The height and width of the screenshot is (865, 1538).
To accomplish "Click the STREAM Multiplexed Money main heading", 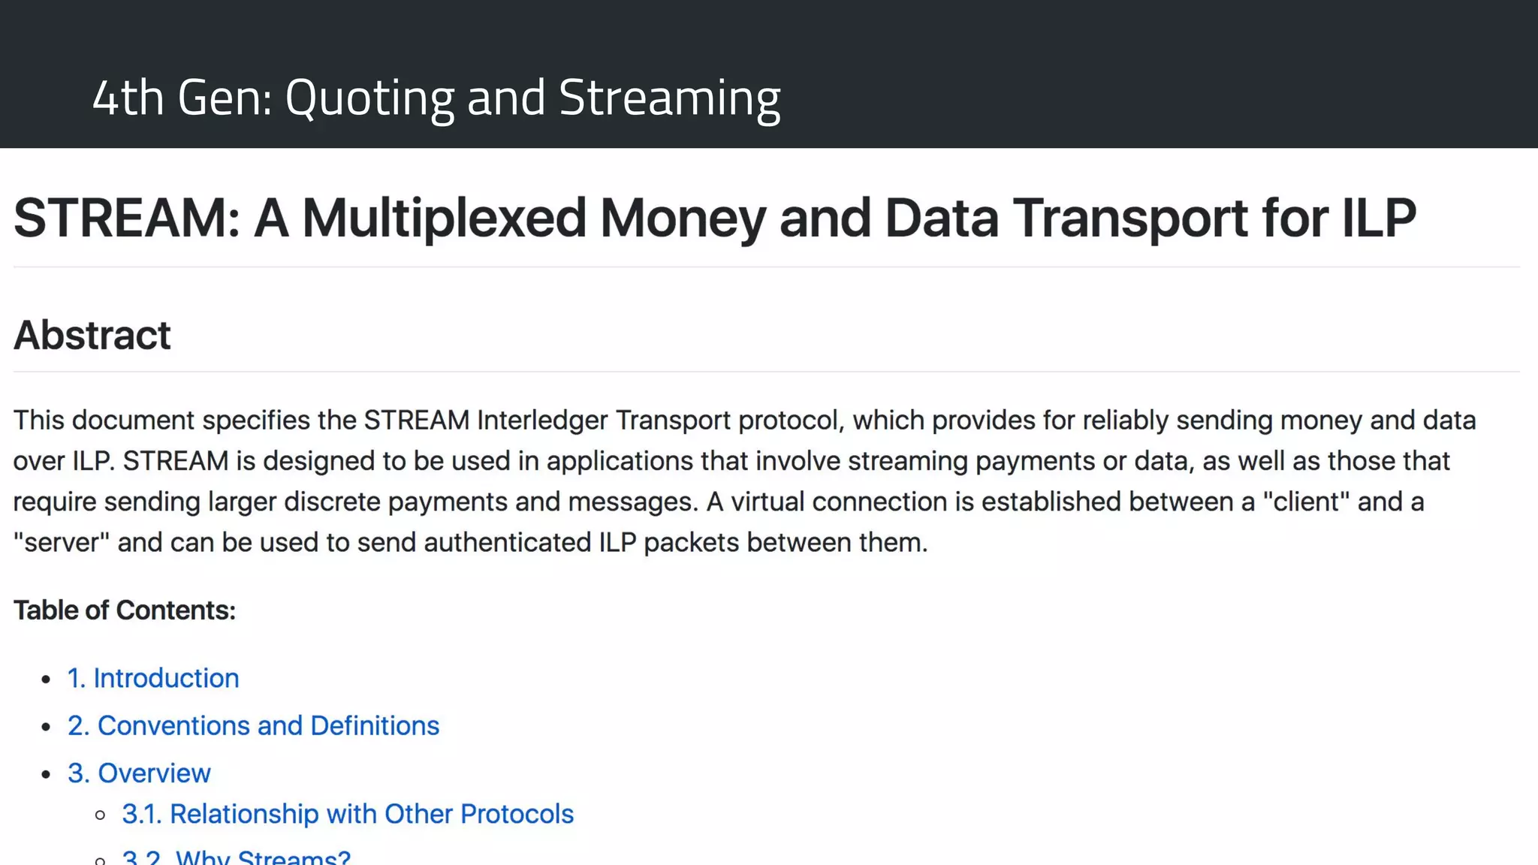I will coord(714,218).
